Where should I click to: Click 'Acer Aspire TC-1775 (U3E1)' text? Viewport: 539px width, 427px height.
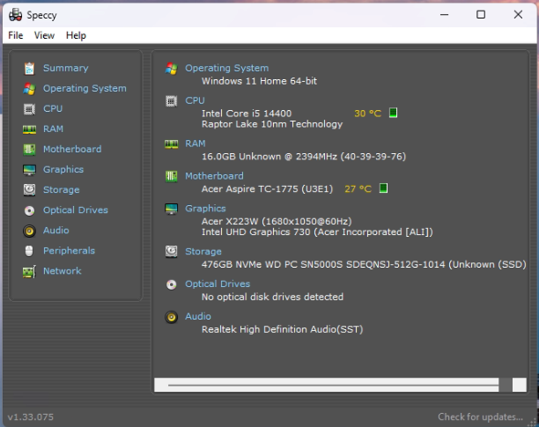pyautogui.click(x=267, y=189)
